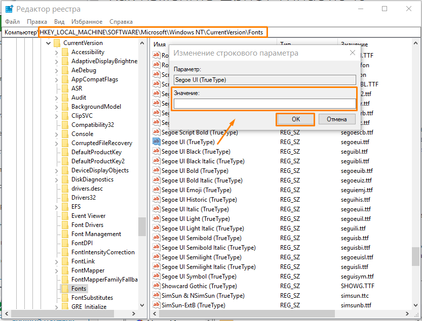Select the Event Viewer folder icon
The height and width of the screenshot is (321, 422).
tap(65, 216)
